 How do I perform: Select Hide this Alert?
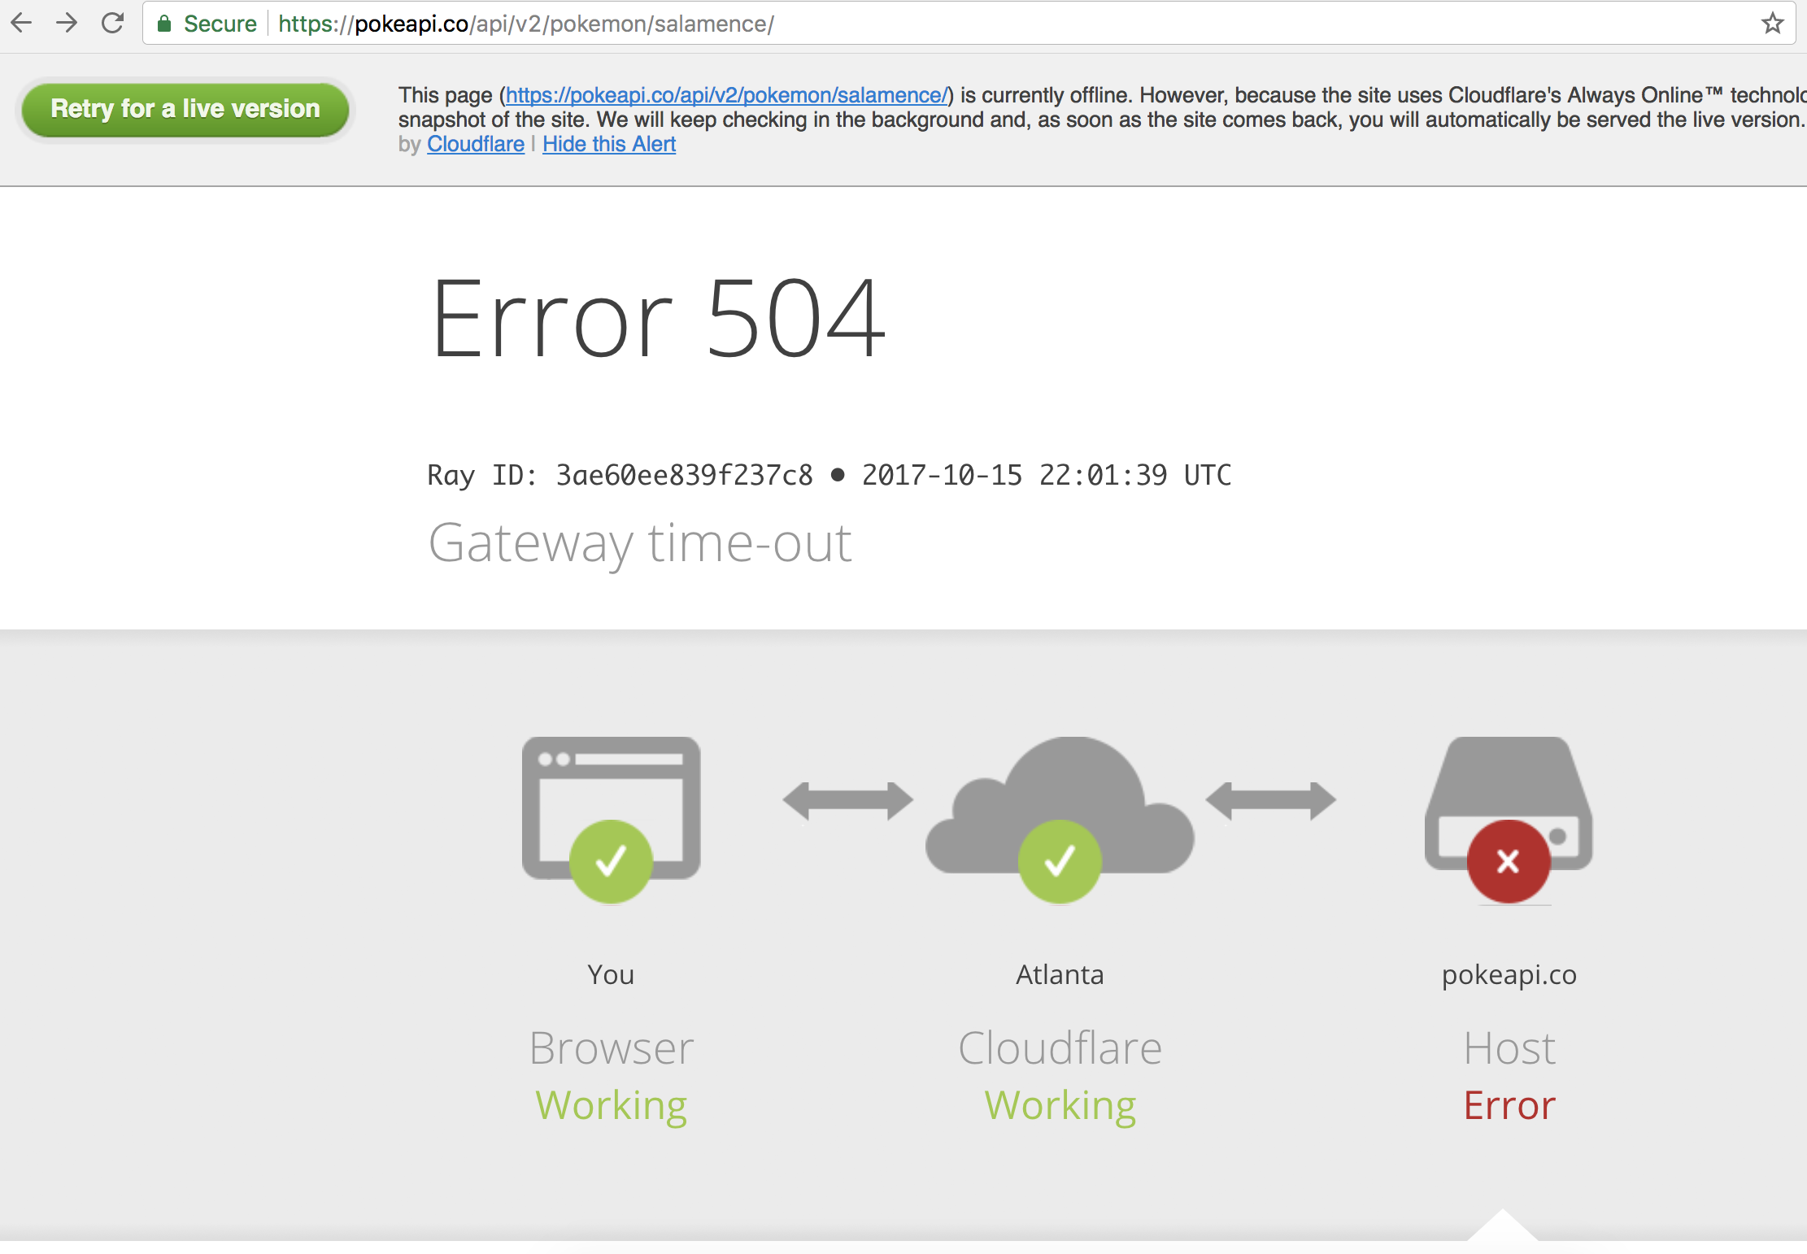tap(608, 144)
